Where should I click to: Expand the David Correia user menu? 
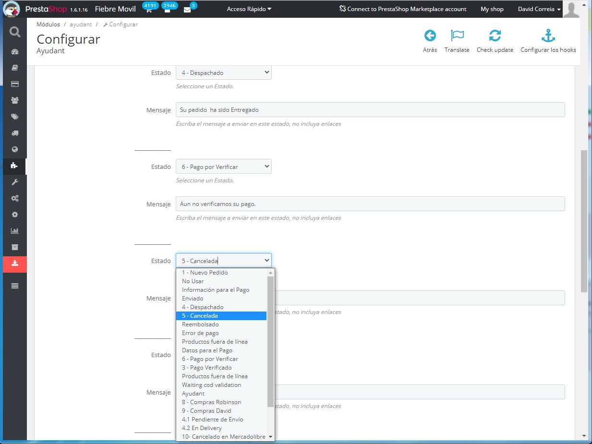[x=539, y=9]
